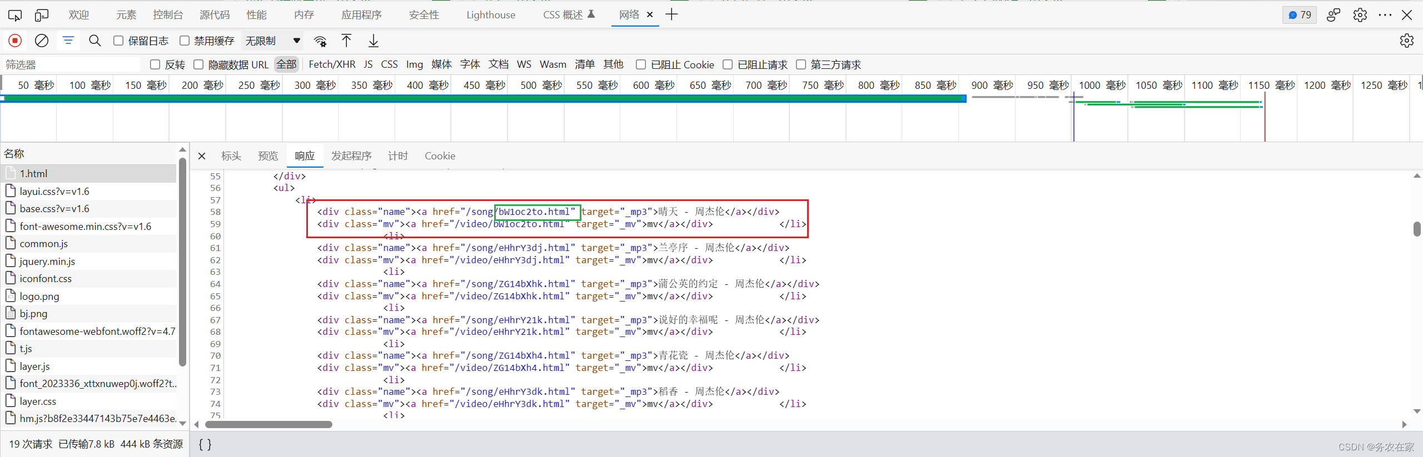Screen dimensions: 1423x457
Task: Switch to 源代码 tab
Action: [x=215, y=15]
